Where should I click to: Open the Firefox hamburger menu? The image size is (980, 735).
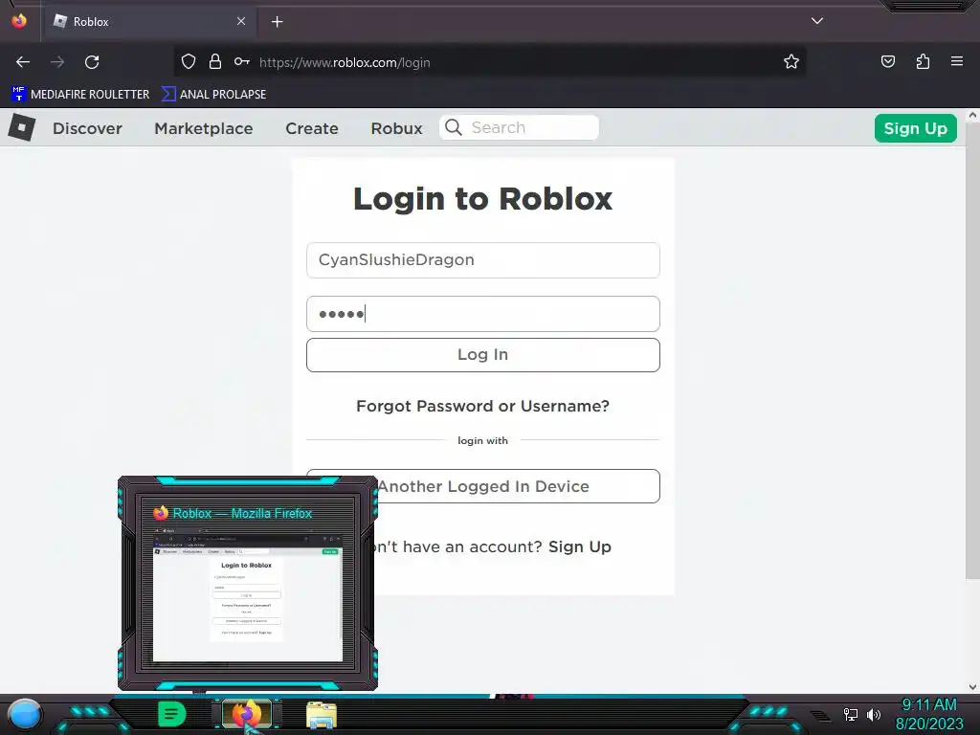click(x=957, y=62)
